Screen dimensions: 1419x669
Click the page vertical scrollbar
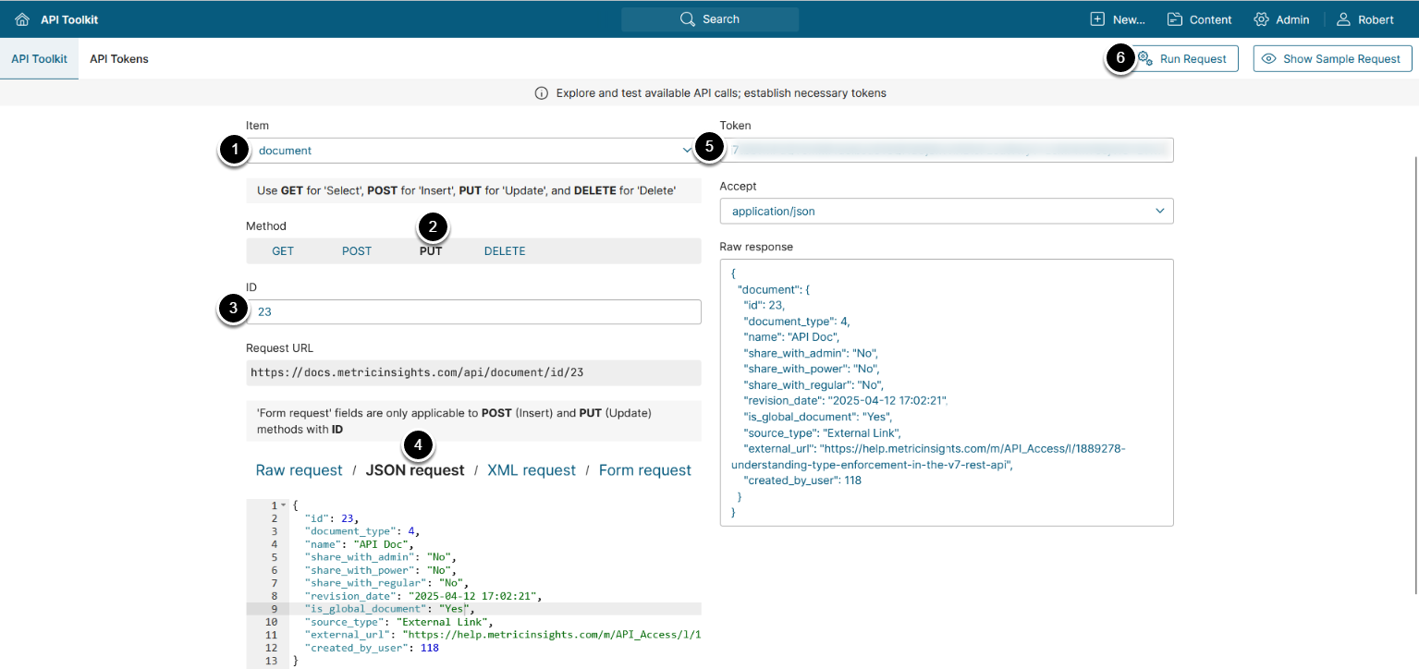(1415, 370)
